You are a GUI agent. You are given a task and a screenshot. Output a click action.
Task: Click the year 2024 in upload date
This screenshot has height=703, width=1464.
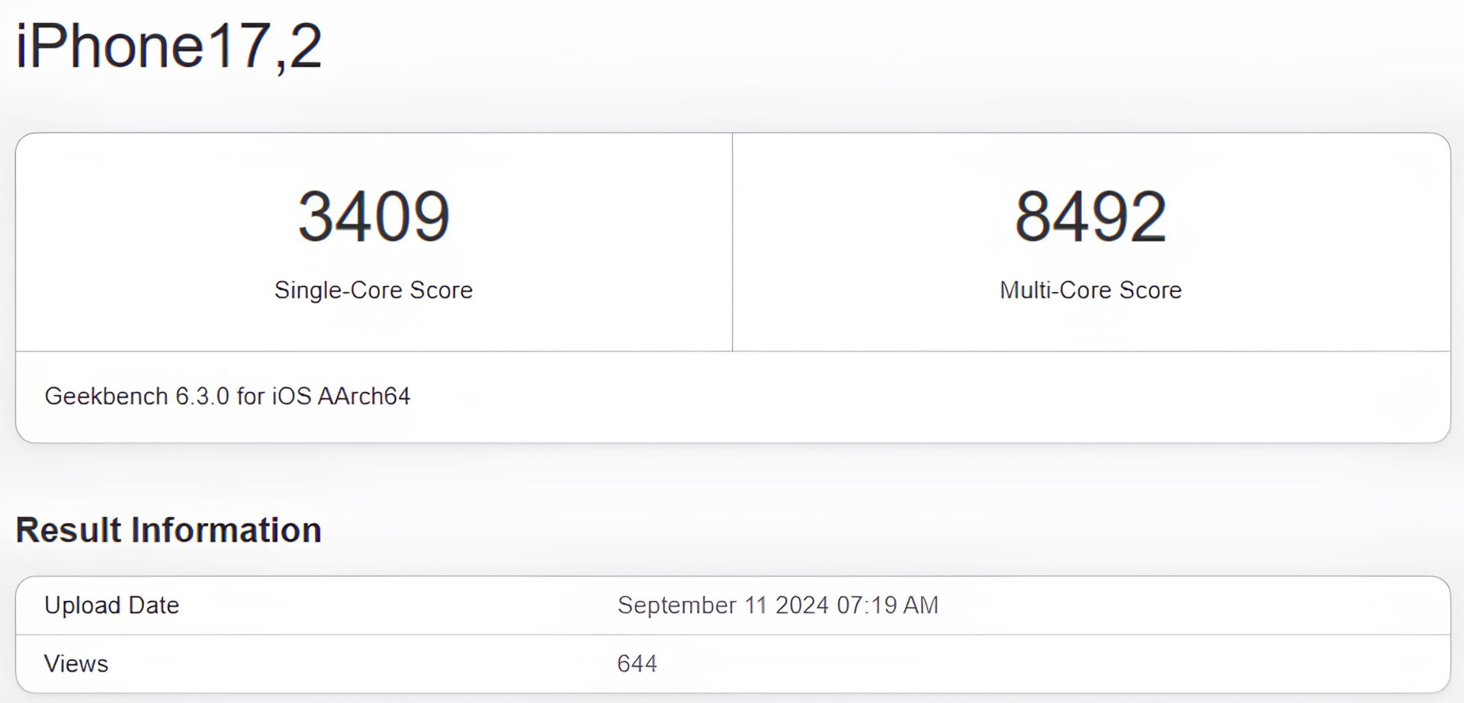(x=801, y=605)
